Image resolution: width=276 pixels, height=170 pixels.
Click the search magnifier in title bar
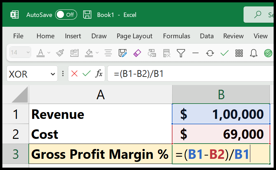(258, 15)
